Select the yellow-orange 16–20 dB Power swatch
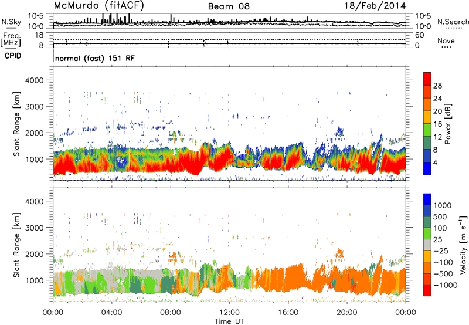 (x=427, y=117)
